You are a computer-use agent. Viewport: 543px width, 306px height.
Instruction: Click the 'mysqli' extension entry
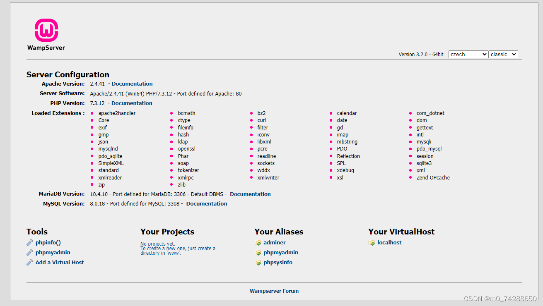point(424,142)
